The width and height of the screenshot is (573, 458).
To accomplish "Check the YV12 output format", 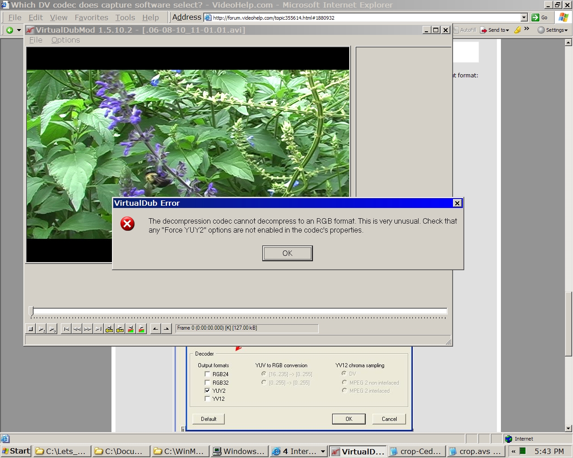I will point(207,399).
